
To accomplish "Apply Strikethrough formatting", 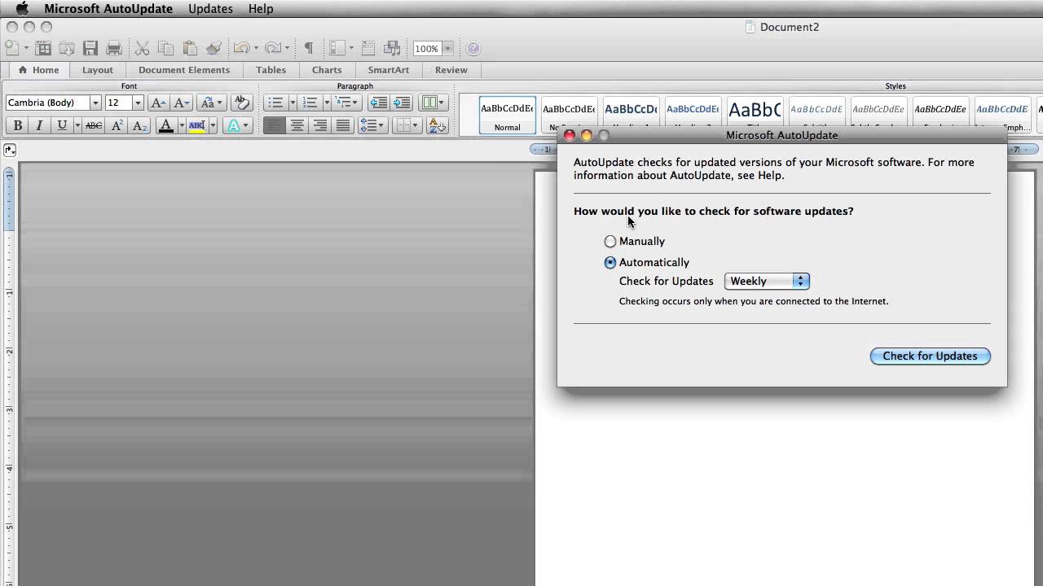I will point(94,125).
